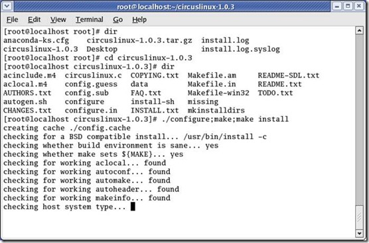The width and height of the screenshot is (369, 243).
Task: Click on FAQ.txt file name
Action: [146, 93]
